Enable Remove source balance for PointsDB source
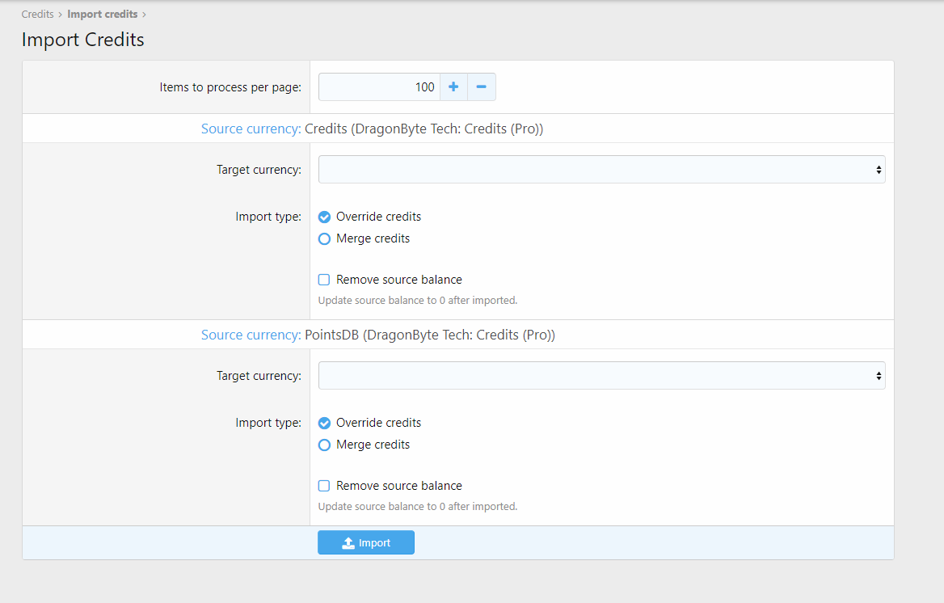944x603 pixels. (x=324, y=486)
